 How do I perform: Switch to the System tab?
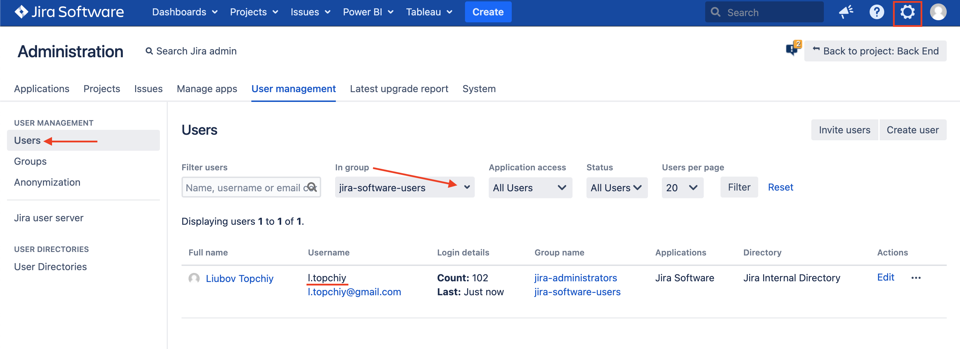[479, 89]
